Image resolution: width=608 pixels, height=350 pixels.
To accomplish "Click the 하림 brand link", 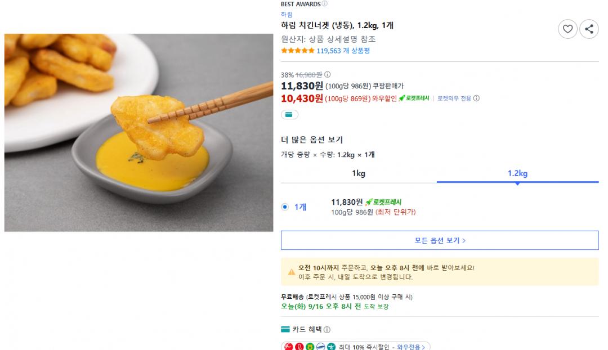I will [287, 15].
